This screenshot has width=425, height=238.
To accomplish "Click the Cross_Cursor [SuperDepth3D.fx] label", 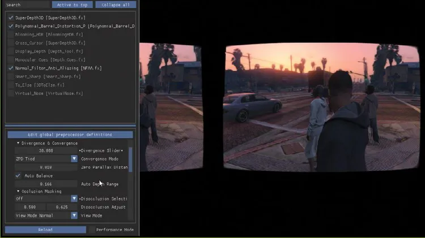I will click(x=50, y=43).
